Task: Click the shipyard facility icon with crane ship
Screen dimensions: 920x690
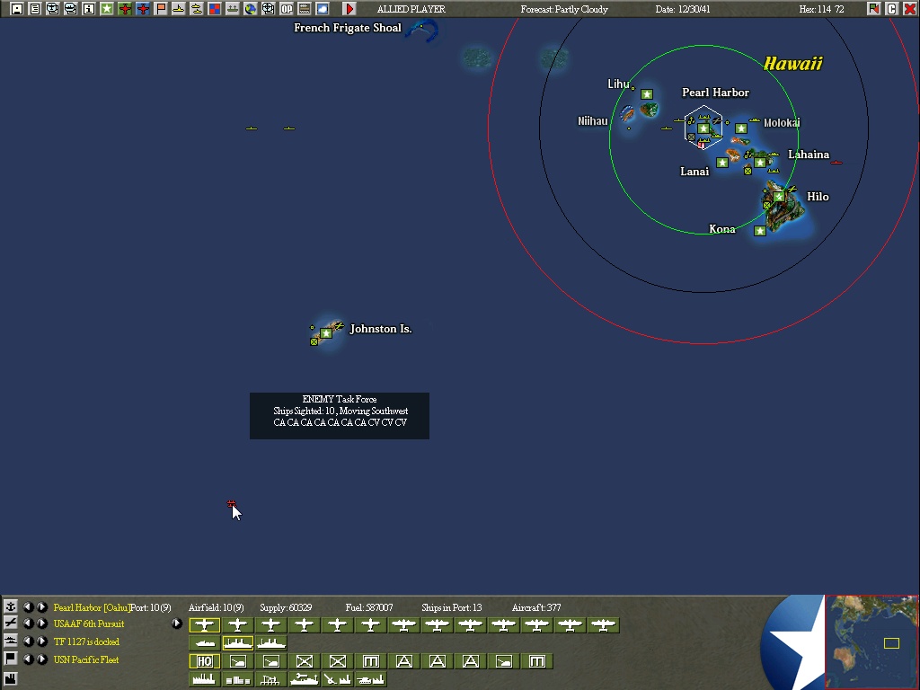Action: pyautogui.click(x=304, y=679)
